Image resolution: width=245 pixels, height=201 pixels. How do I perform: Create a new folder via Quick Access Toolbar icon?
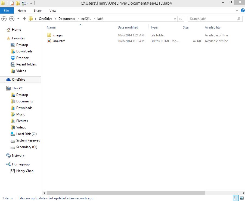(17, 3)
